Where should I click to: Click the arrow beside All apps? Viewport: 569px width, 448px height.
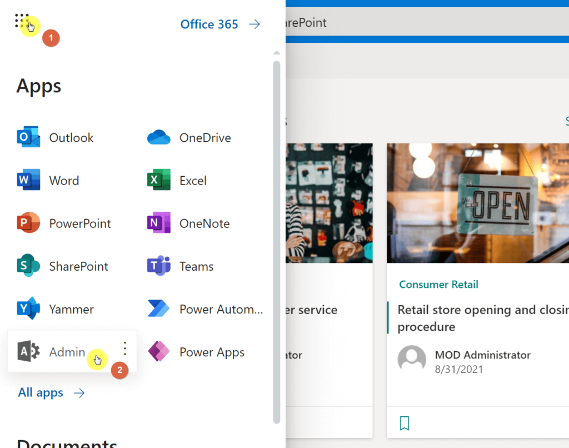tap(79, 393)
